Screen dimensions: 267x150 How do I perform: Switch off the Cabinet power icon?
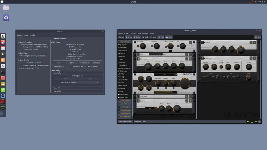point(138,101)
